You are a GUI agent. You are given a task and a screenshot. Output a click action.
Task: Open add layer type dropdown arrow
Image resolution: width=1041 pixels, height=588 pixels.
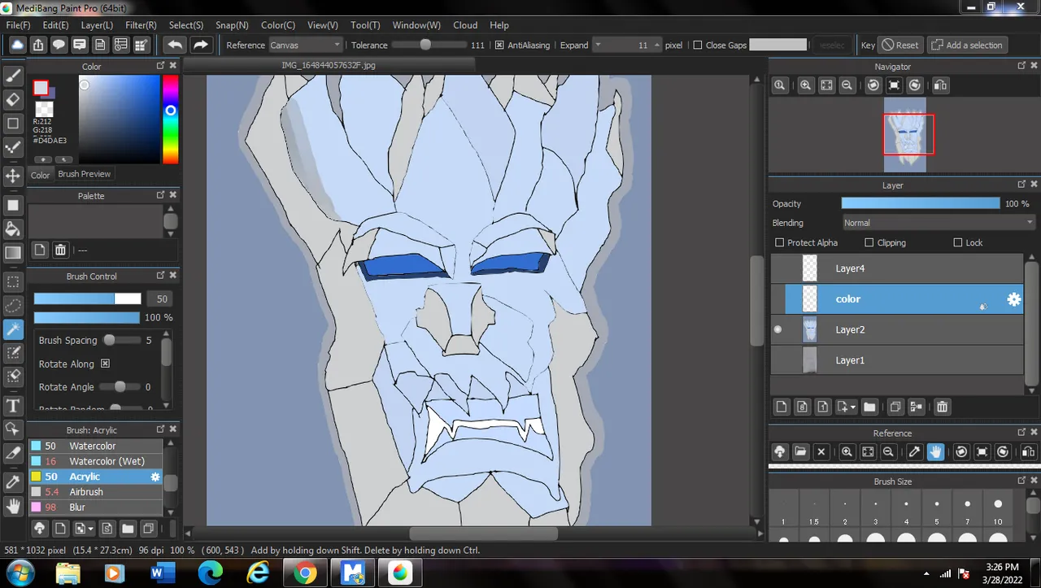coord(852,407)
